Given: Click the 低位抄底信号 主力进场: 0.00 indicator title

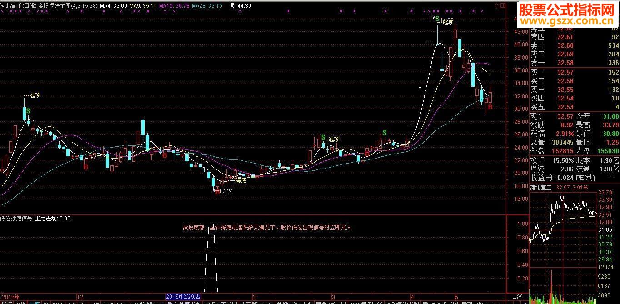Looking at the screenshot, I should coord(35,218).
